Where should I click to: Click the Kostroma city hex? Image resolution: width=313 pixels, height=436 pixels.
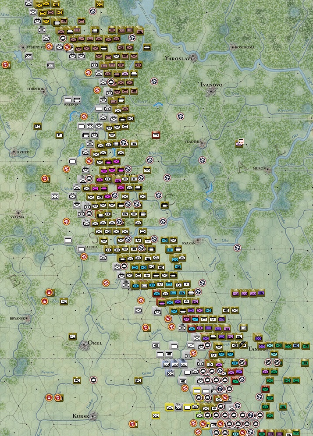click(x=233, y=47)
